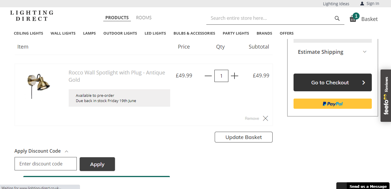Decrease quantity with the minus icon
This screenshot has height=189, width=391.
pos(208,76)
